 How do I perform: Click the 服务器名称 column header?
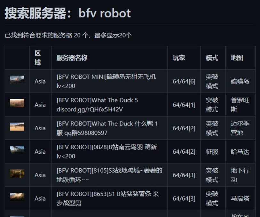coord(72,58)
